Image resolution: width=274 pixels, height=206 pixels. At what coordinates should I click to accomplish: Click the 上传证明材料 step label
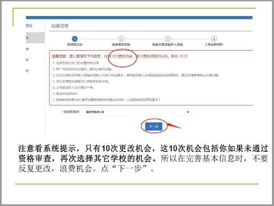(x=214, y=44)
